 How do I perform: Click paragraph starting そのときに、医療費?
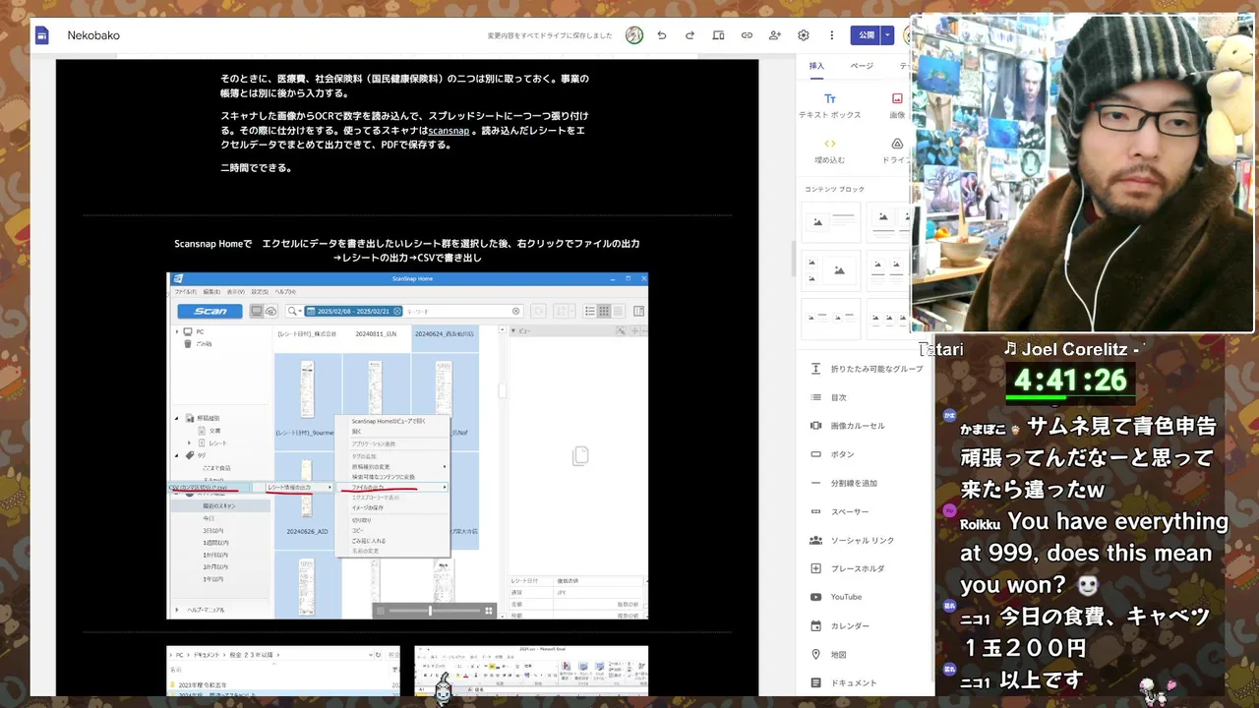coord(404,86)
